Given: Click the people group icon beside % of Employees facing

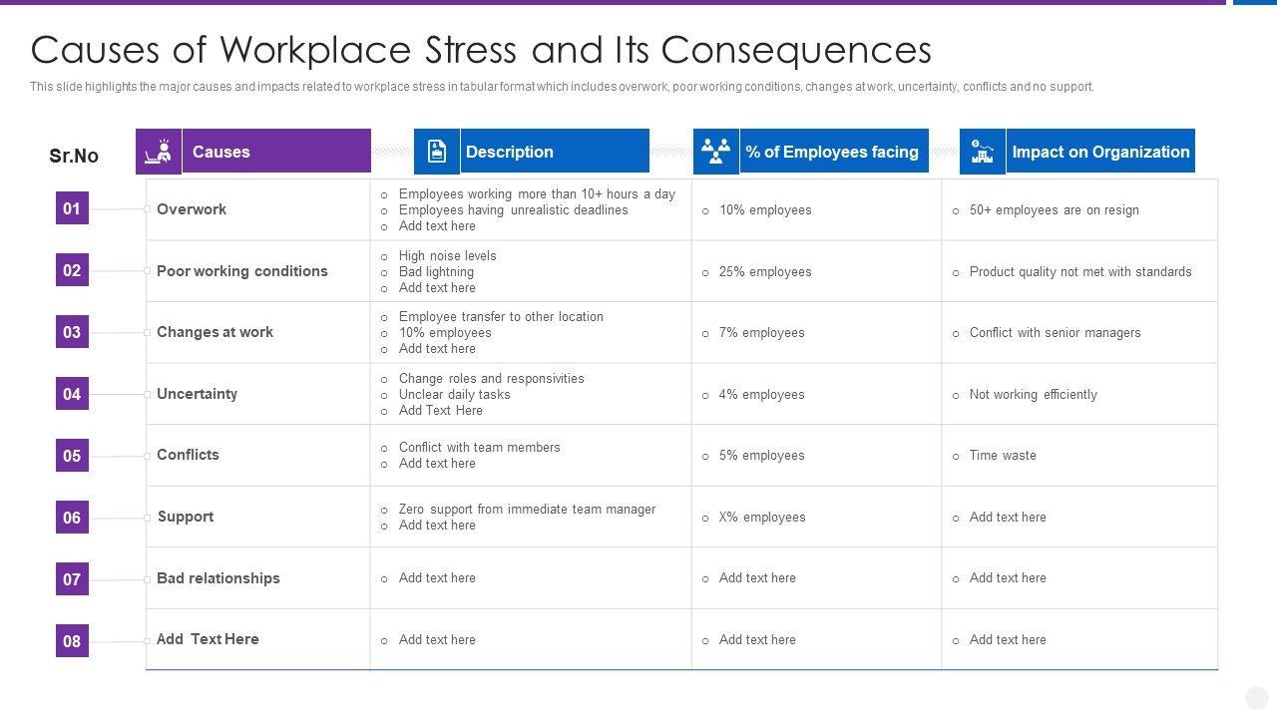Looking at the screenshot, I should 715,152.
